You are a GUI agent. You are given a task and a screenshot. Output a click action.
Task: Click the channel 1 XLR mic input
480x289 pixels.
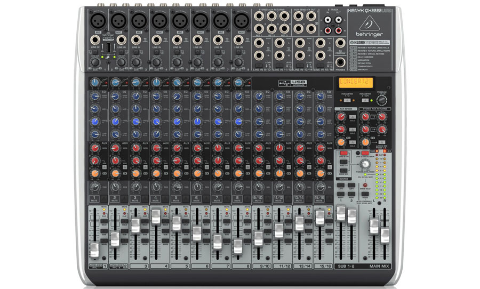click(x=98, y=21)
